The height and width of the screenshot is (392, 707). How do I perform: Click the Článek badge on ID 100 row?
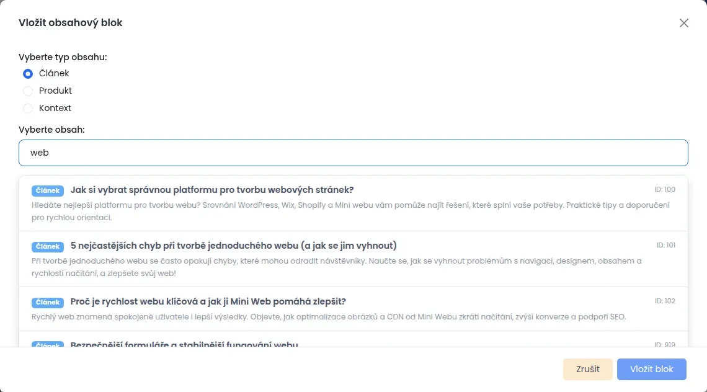coord(47,190)
